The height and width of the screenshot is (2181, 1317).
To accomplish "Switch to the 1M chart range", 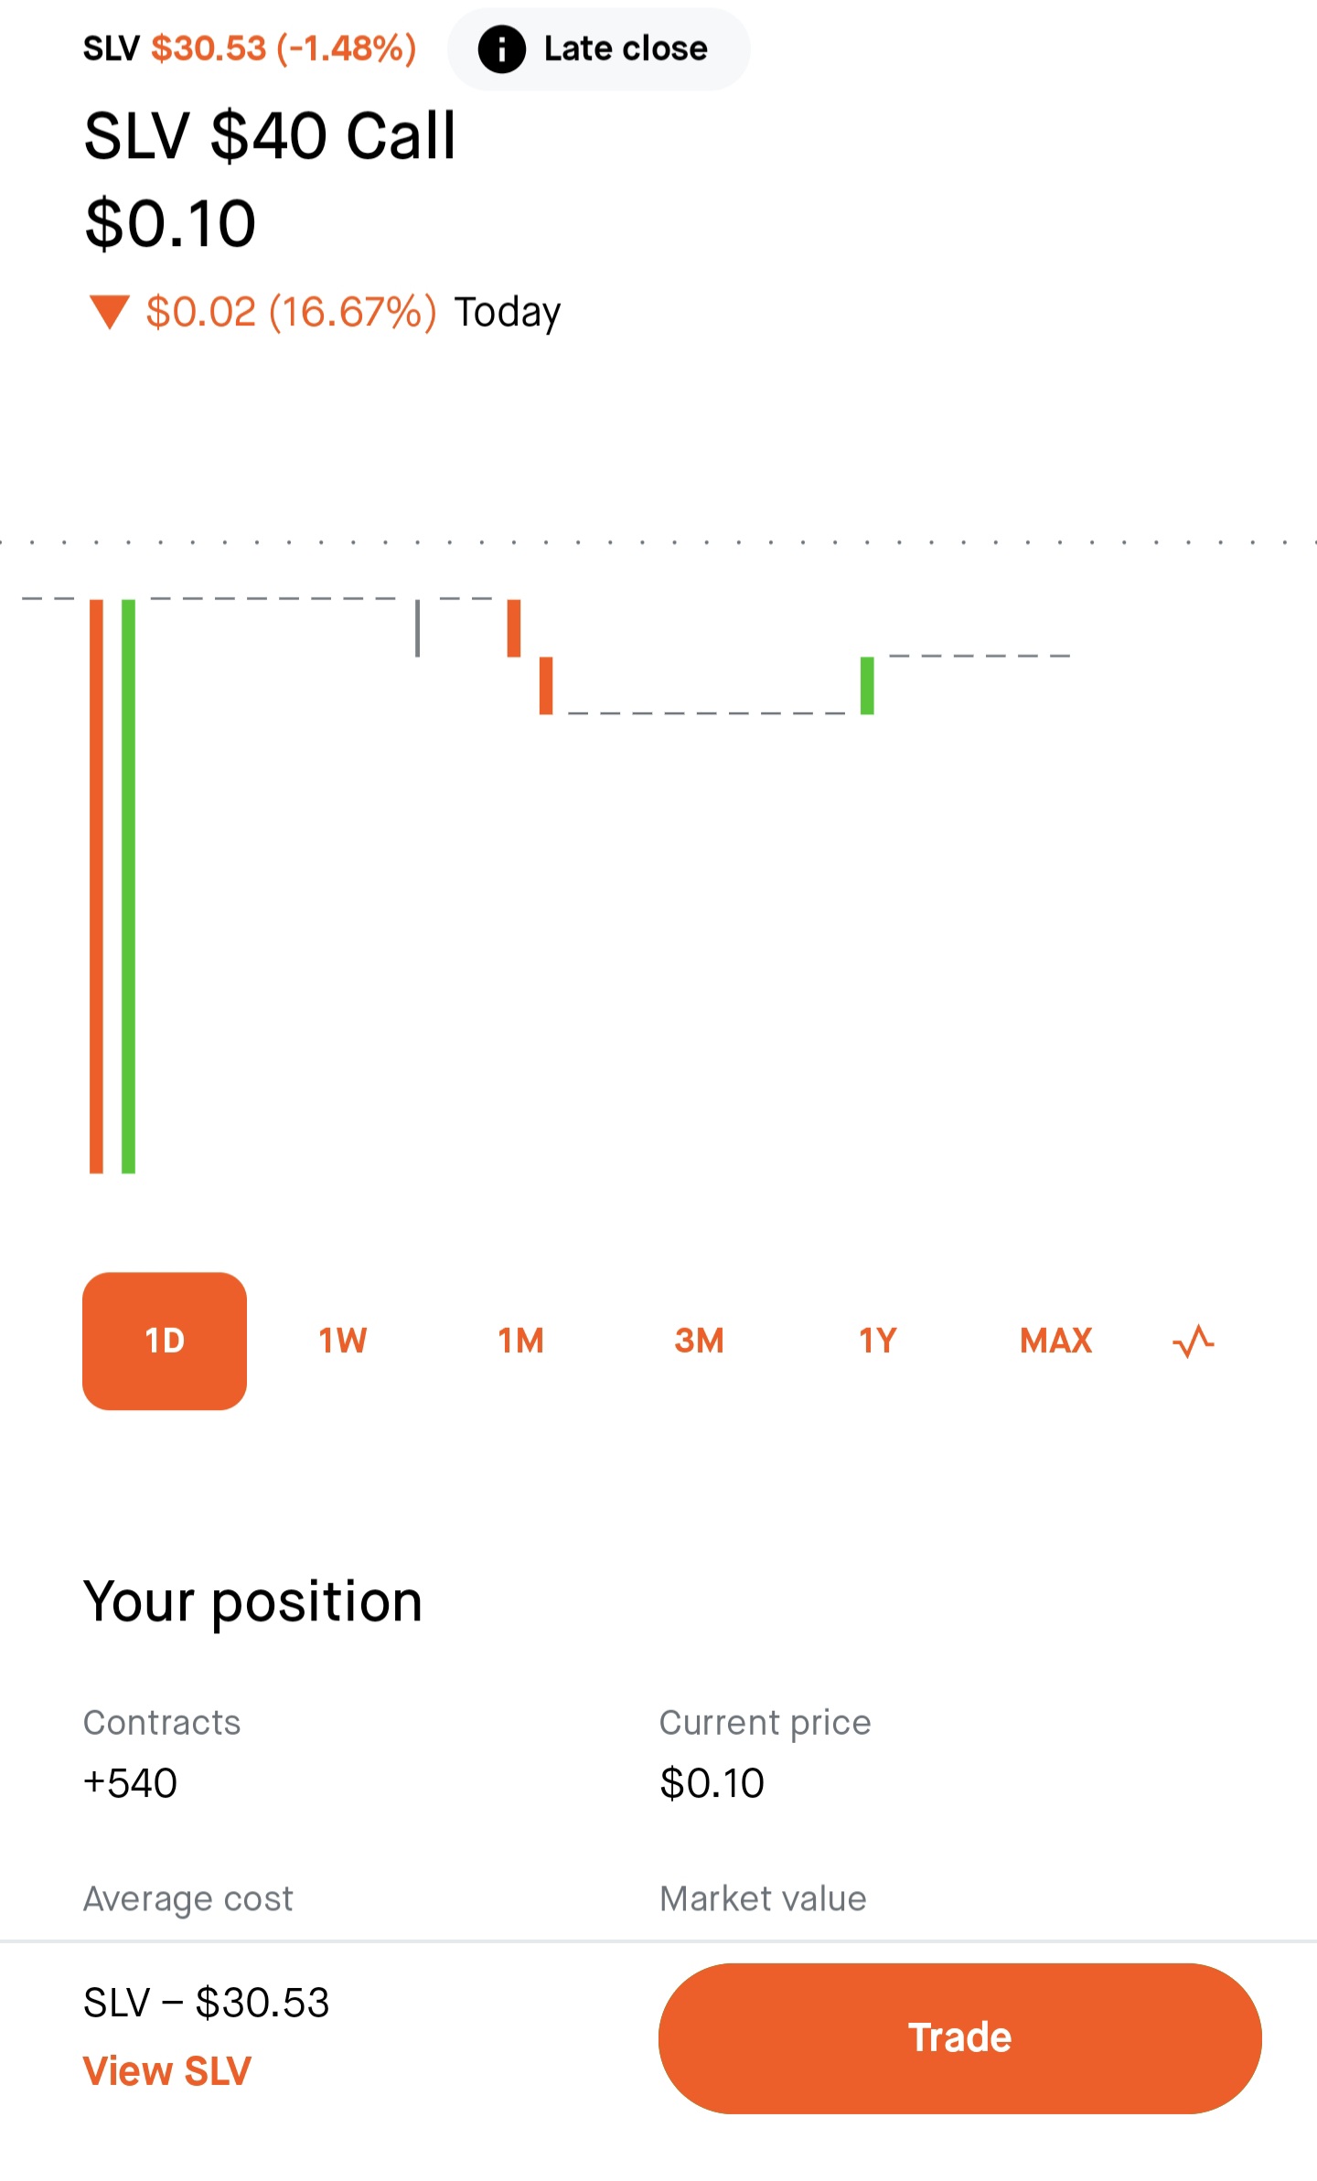I will (520, 1342).
